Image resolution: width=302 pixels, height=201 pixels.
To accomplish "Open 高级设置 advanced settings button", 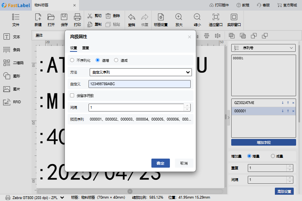I will (x=284, y=192).
